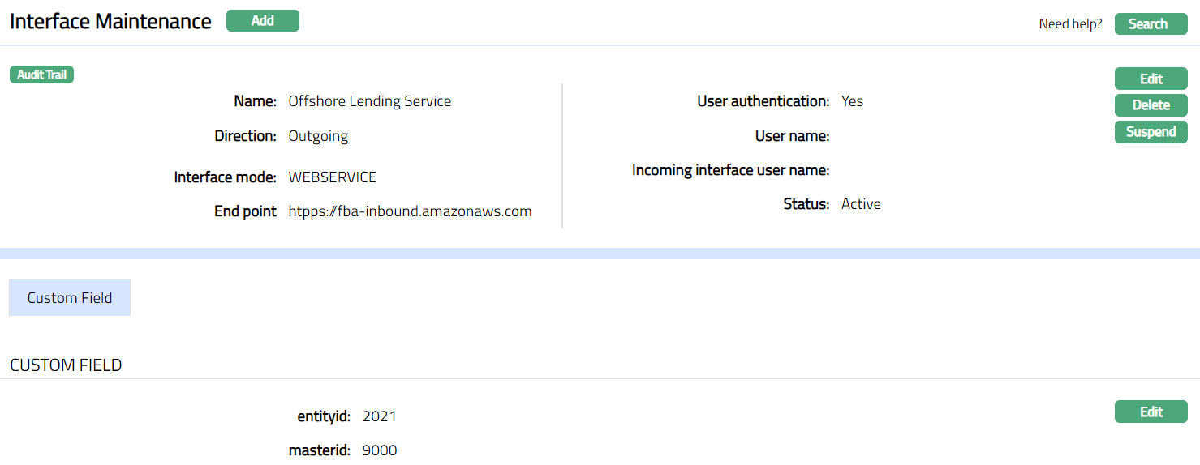Image resolution: width=1200 pixels, height=465 pixels.
Task: Click the CUSTOM FIELD section heading
Action: click(x=66, y=365)
